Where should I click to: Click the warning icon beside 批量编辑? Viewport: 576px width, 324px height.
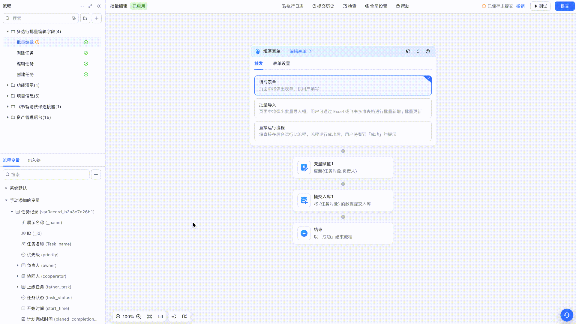(x=37, y=42)
